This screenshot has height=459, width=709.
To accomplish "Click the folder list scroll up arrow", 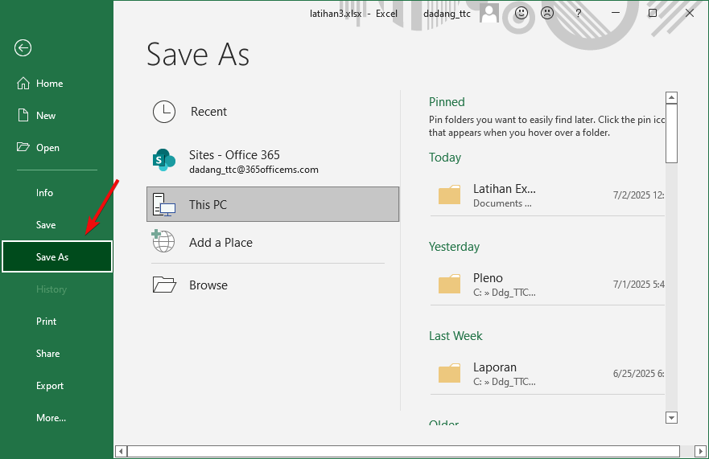I will (x=671, y=97).
